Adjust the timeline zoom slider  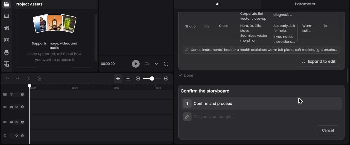click(x=152, y=78)
